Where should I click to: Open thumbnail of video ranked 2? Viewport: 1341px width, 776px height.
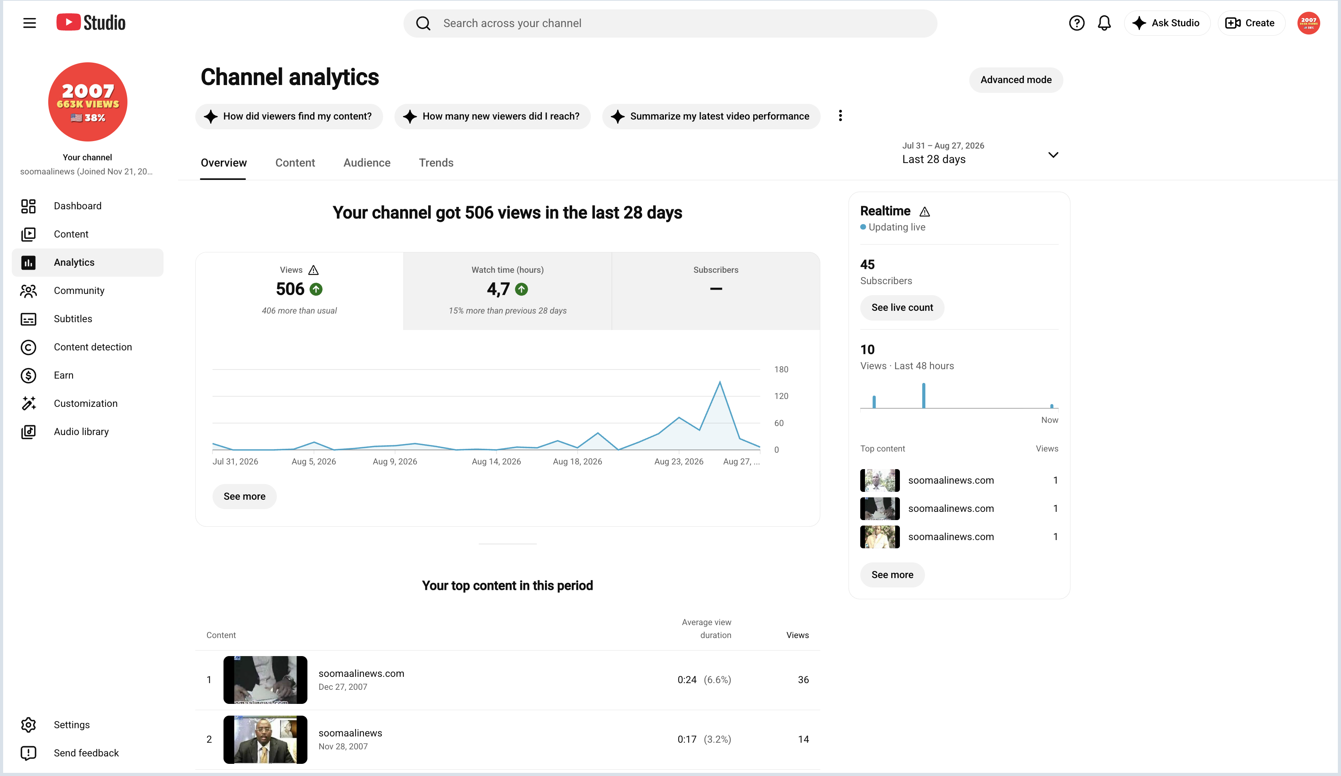pos(265,739)
